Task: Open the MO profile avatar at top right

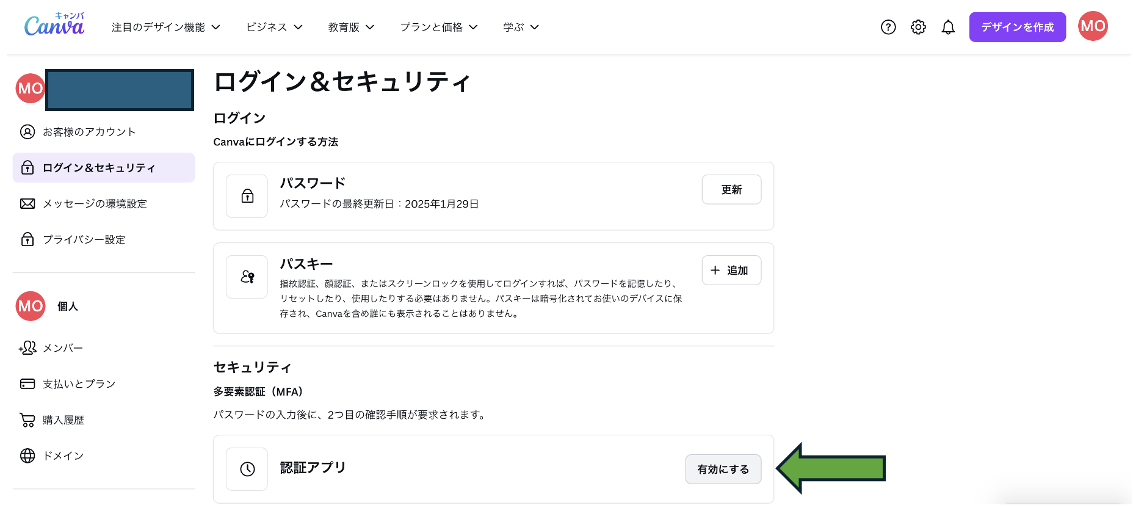Action: coord(1093,26)
